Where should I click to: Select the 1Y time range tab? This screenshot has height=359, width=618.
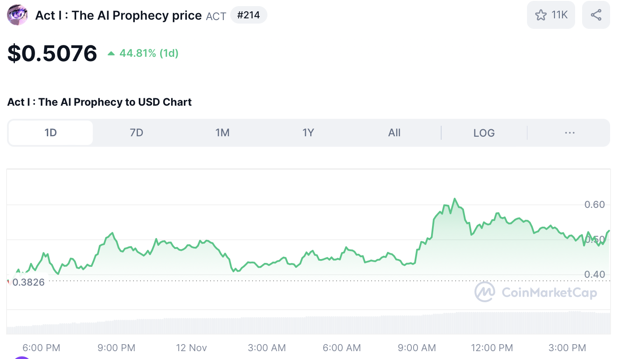[308, 133]
